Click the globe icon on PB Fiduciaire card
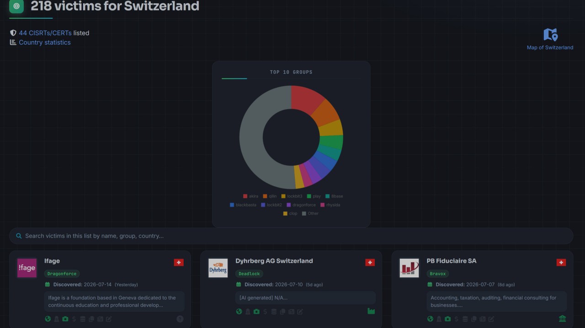The width and height of the screenshot is (585, 328). pyautogui.click(x=430, y=319)
